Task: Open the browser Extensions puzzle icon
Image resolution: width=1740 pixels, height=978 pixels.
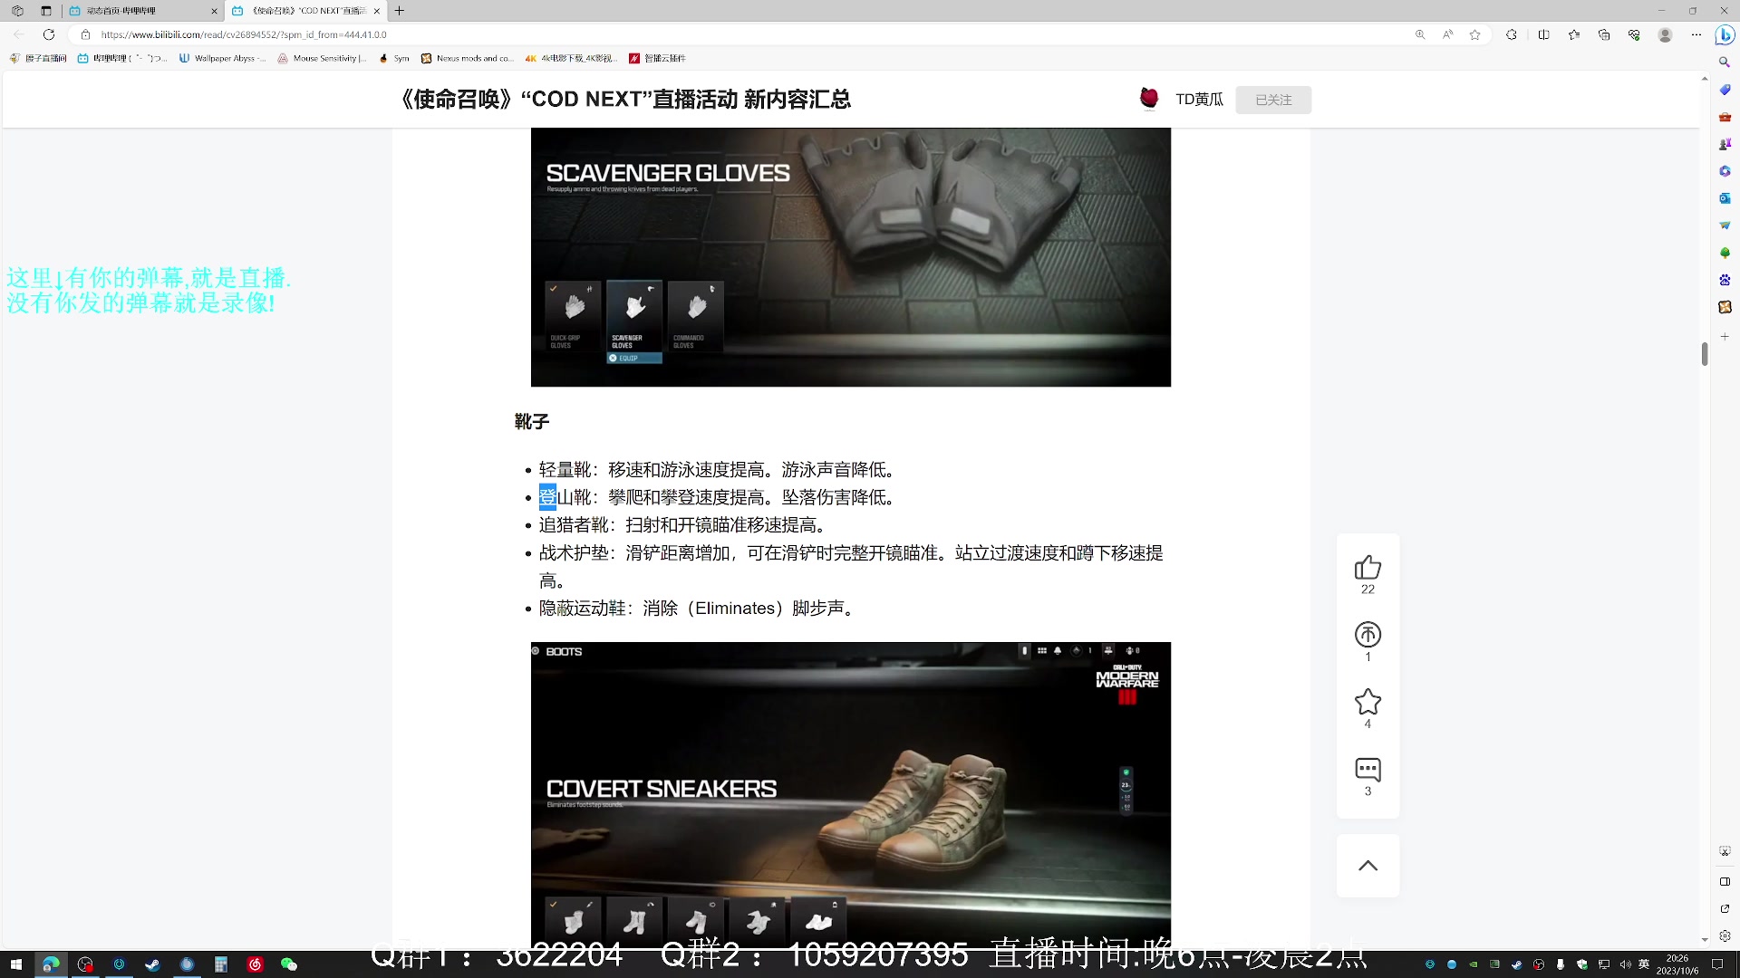Action: tap(1511, 34)
